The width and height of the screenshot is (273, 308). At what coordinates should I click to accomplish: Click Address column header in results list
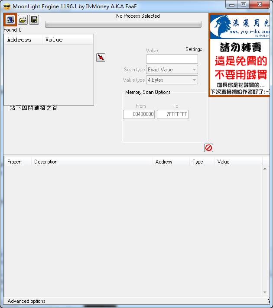pyautogui.click(x=23, y=40)
